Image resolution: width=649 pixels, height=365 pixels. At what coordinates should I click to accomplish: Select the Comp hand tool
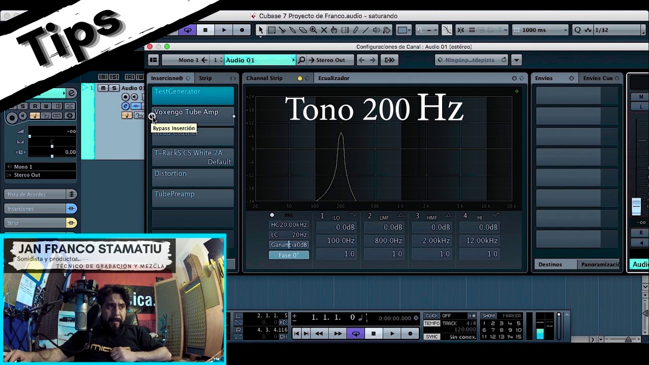tap(334, 30)
